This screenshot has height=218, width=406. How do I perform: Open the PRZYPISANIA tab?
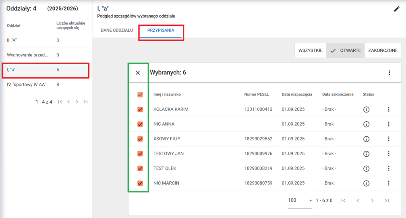coord(161,31)
